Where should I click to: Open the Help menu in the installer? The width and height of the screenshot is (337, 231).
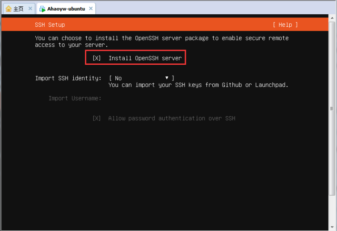pyautogui.click(x=285, y=25)
